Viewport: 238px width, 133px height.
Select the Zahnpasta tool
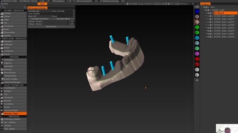tap(13, 98)
